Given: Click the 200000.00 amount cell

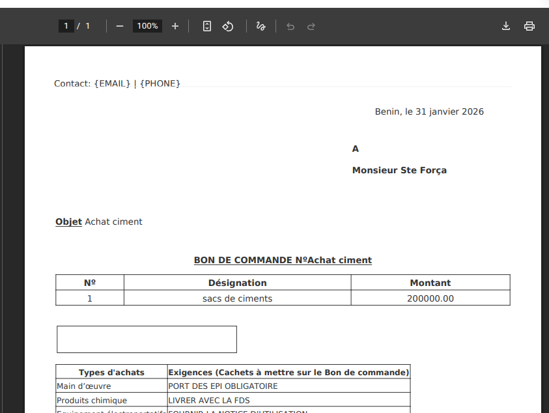Looking at the screenshot, I should tap(430, 298).
